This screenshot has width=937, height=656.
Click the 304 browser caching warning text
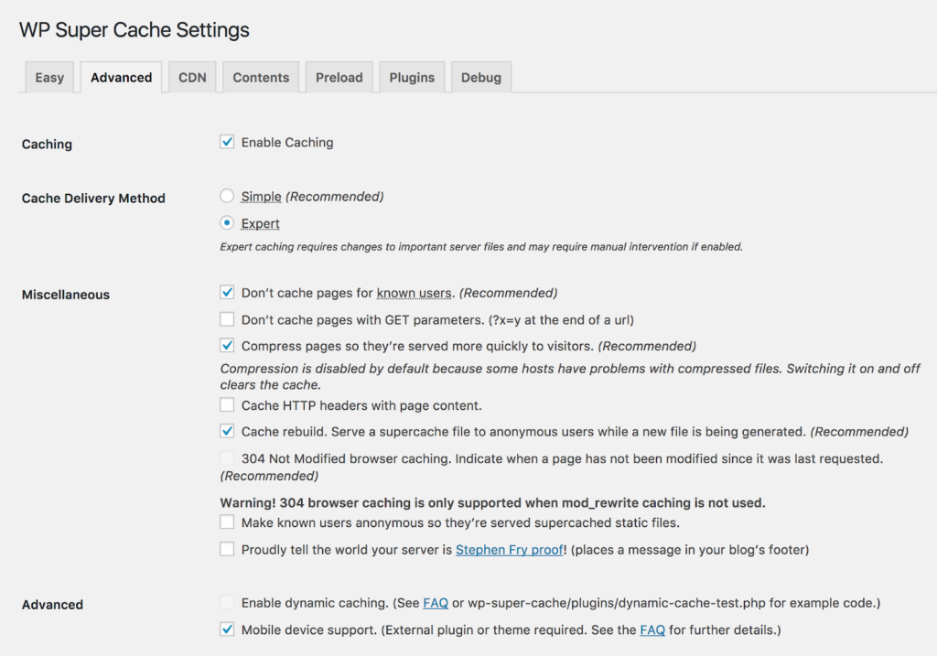click(492, 503)
